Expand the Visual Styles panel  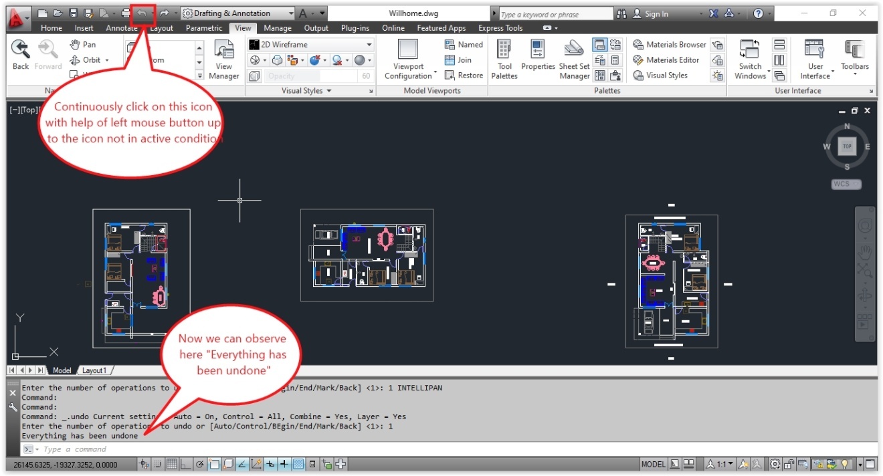pyautogui.click(x=372, y=91)
